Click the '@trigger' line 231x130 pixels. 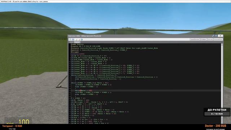75,52
